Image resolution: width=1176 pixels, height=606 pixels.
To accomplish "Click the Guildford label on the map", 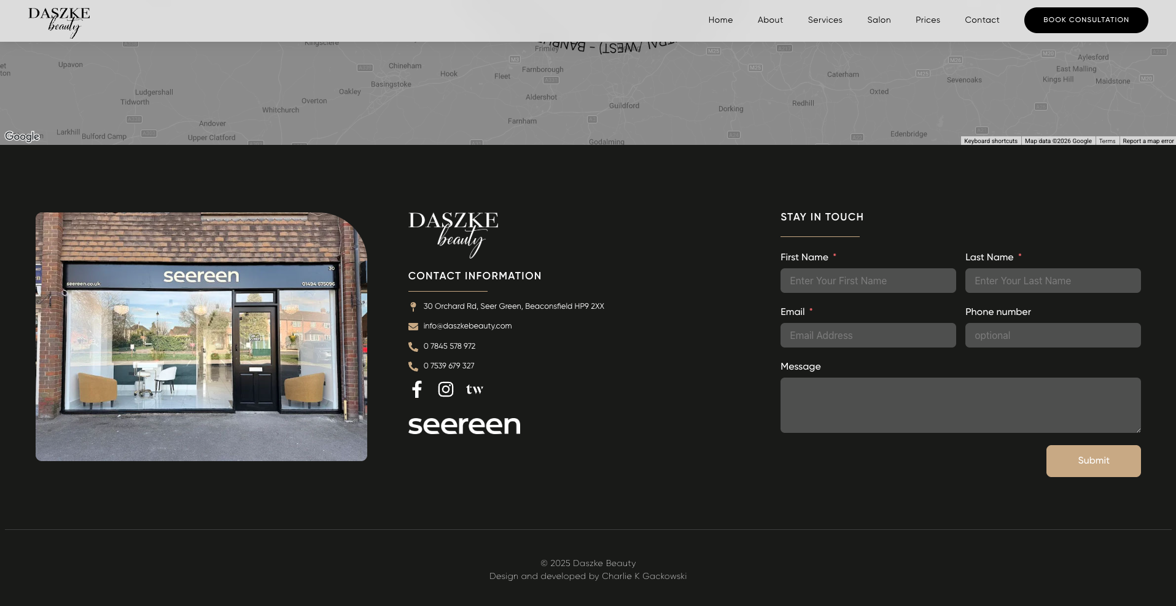I will click(624, 106).
